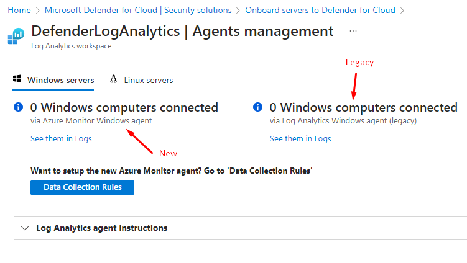The width and height of the screenshot is (467, 263).
Task: Open the ellipsis more options menu
Action: 353,31
